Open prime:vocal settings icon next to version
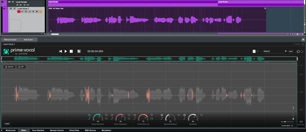The width and height of the screenshot is (306, 132). pyautogui.click(x=303, y=45)
